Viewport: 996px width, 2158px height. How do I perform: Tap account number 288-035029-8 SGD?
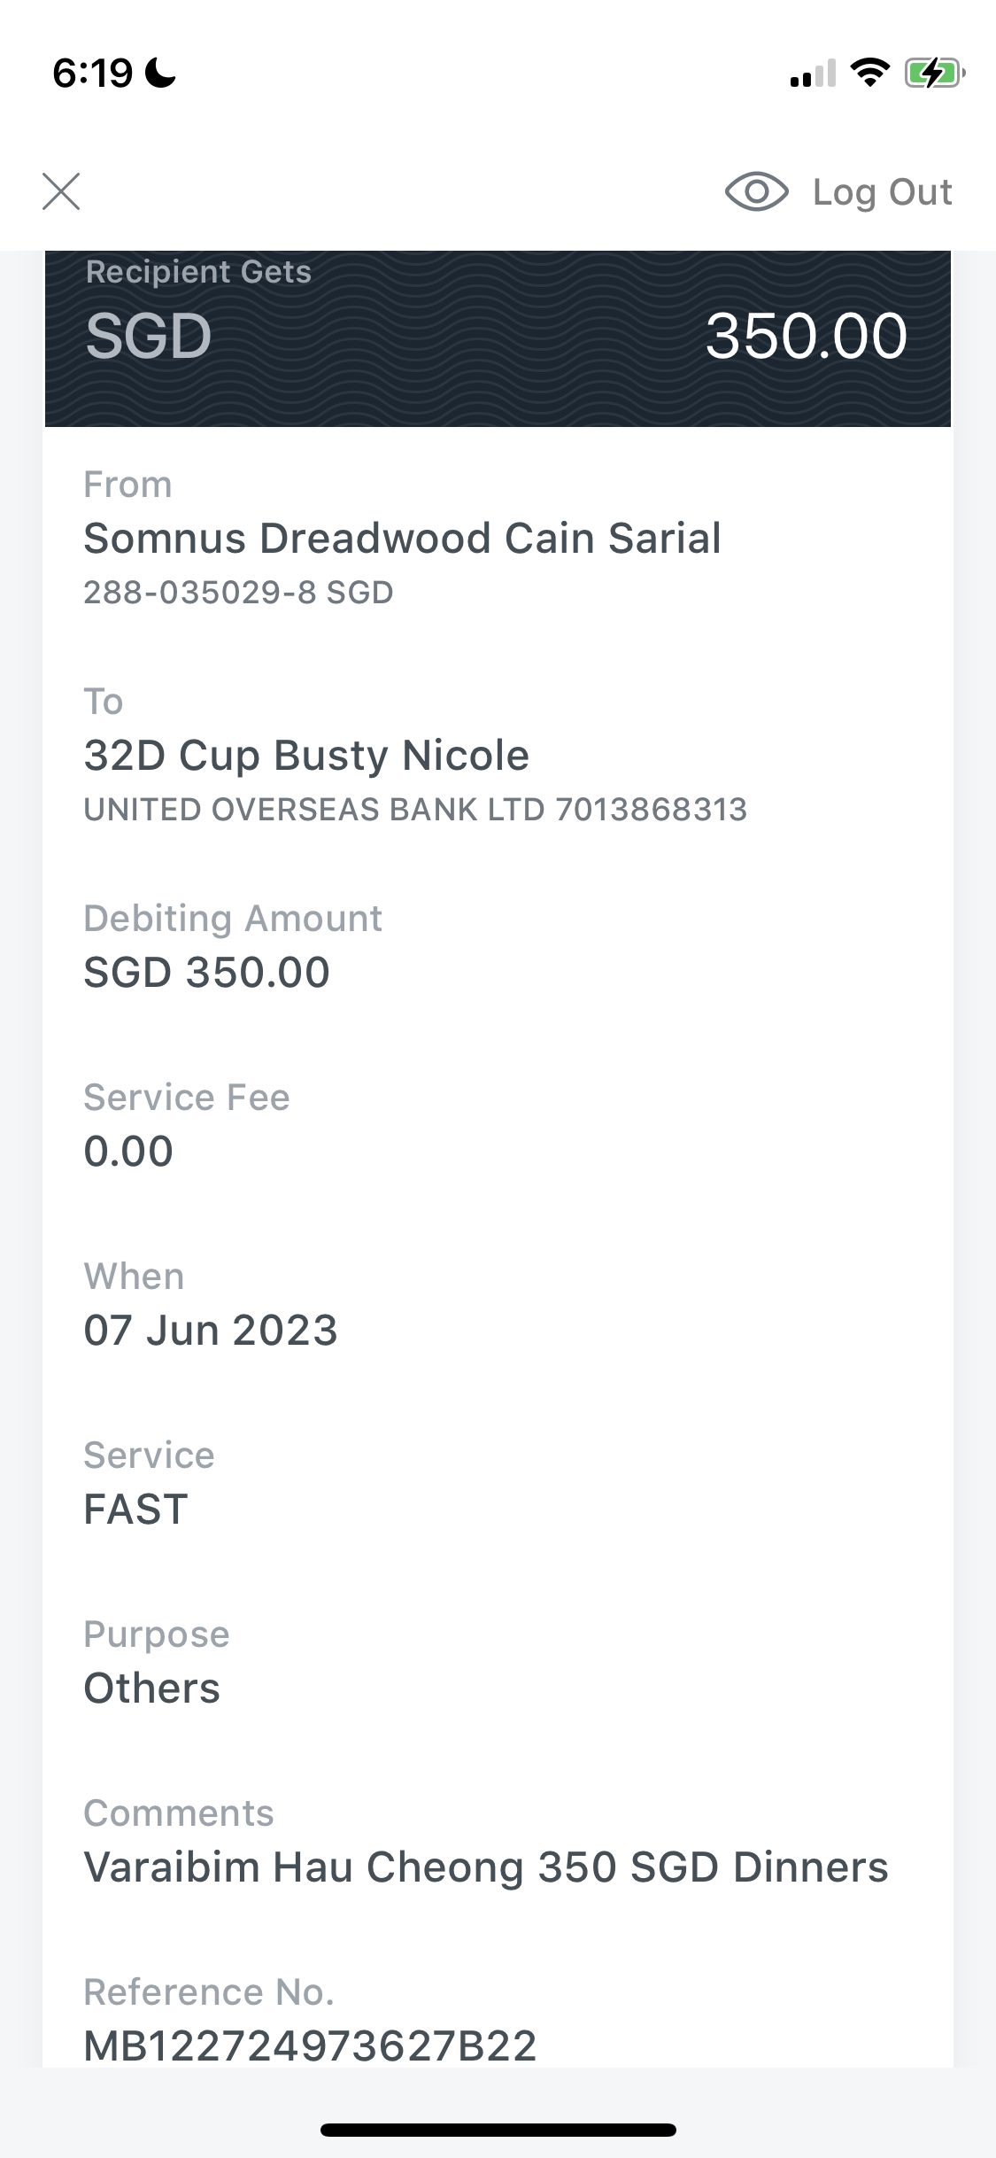pyautogui.click(x=238, y=593)
